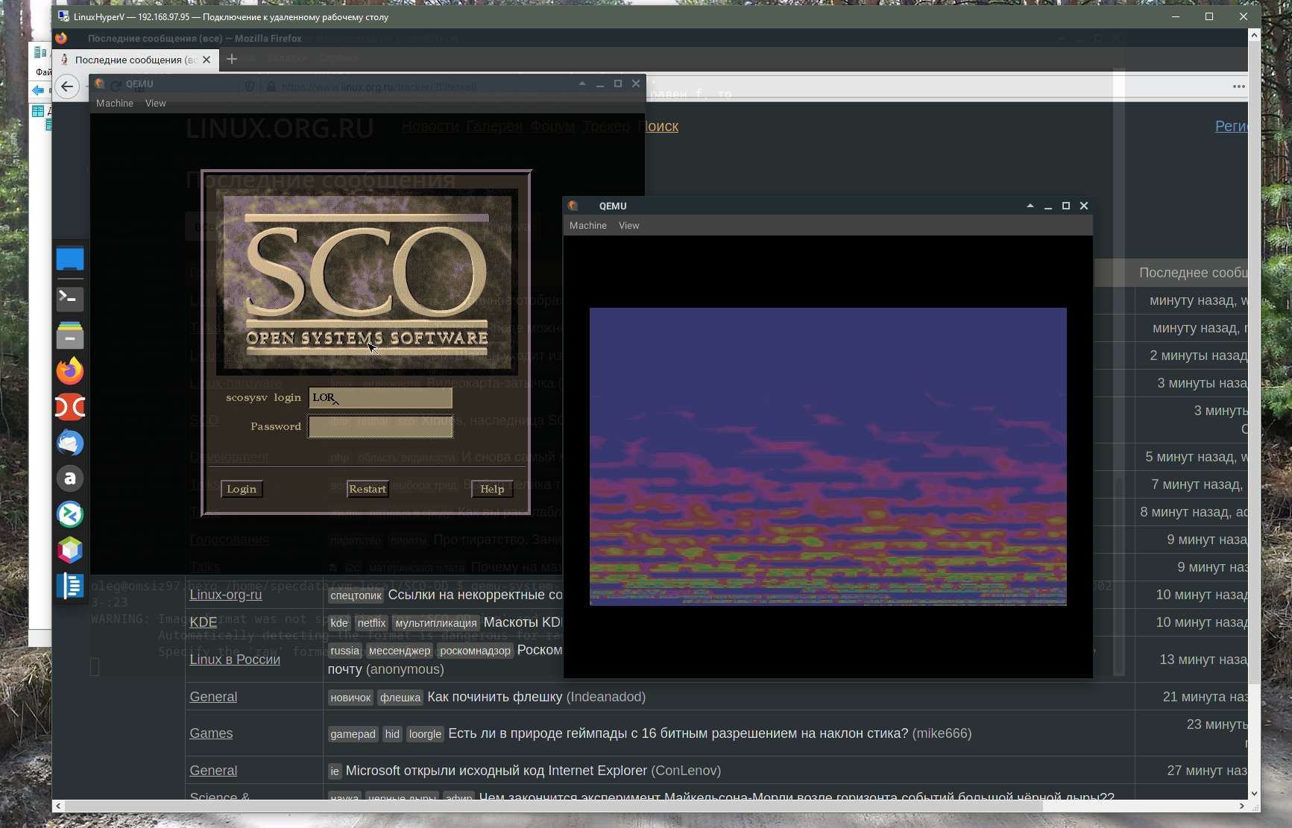Shade the left QEMU window with up arrow
1292x828 pixels.
tap(582, 84)
